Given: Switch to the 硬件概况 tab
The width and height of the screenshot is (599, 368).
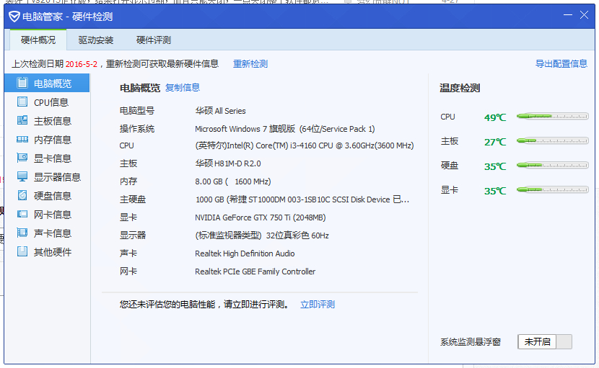Looking at the screenshot, I should (38, 40).
